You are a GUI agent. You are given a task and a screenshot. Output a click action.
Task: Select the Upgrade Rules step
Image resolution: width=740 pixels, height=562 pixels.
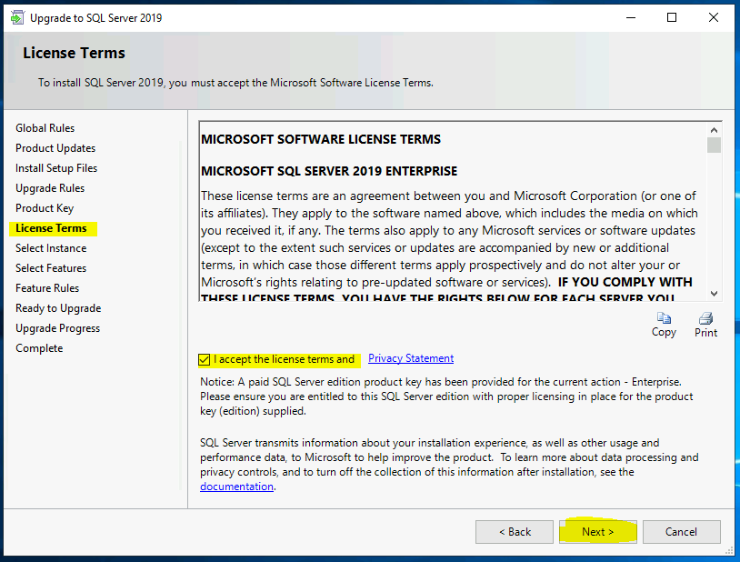tap(50, 188)
